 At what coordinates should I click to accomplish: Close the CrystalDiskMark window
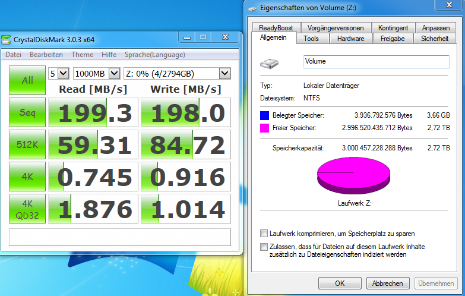(226, 37)
